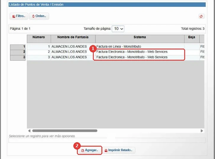Viewport: 215px width, 159px height.
Task: Click Sistema cell in row 2
Action: 140,52
